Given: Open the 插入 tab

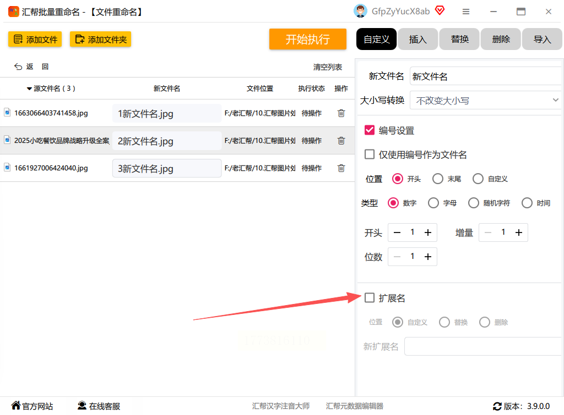Looking at the screenshot, I should (x=418, y=40).
